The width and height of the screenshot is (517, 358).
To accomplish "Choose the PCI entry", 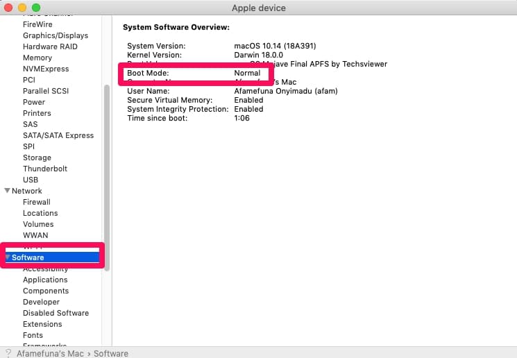I will click(29, 80).
